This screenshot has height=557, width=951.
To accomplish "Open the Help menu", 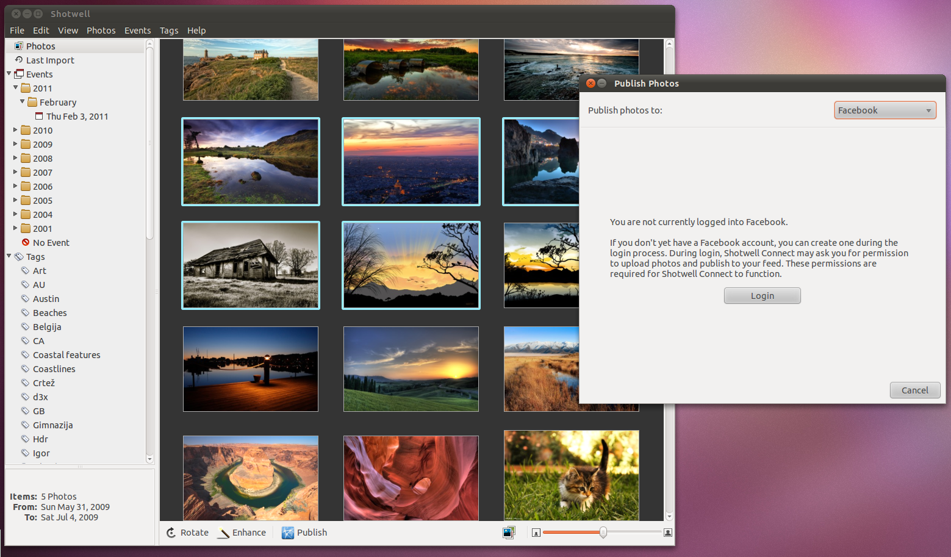I will point(196,31).
